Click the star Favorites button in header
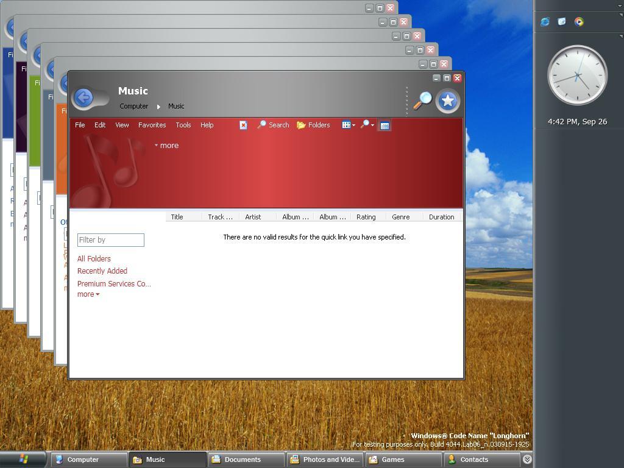624x468 pixels. 448,101
